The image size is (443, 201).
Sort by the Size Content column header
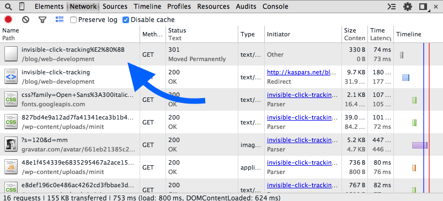tap(355, 34)
